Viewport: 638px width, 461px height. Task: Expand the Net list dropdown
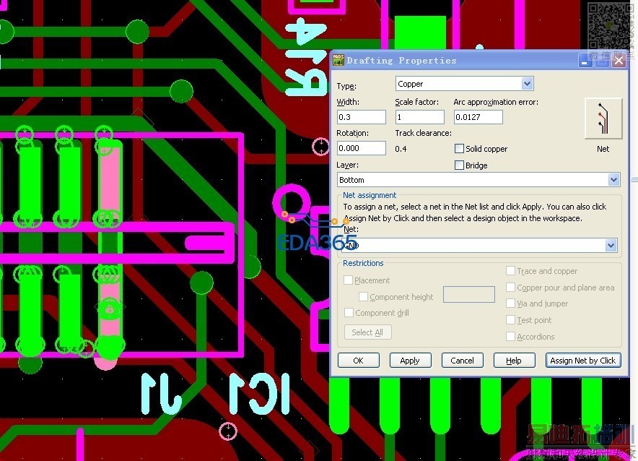pyautogui.click(x=611, y=245)
